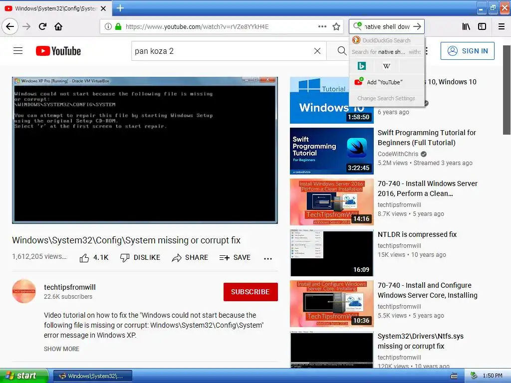Play the main video player

click(145, 150)
